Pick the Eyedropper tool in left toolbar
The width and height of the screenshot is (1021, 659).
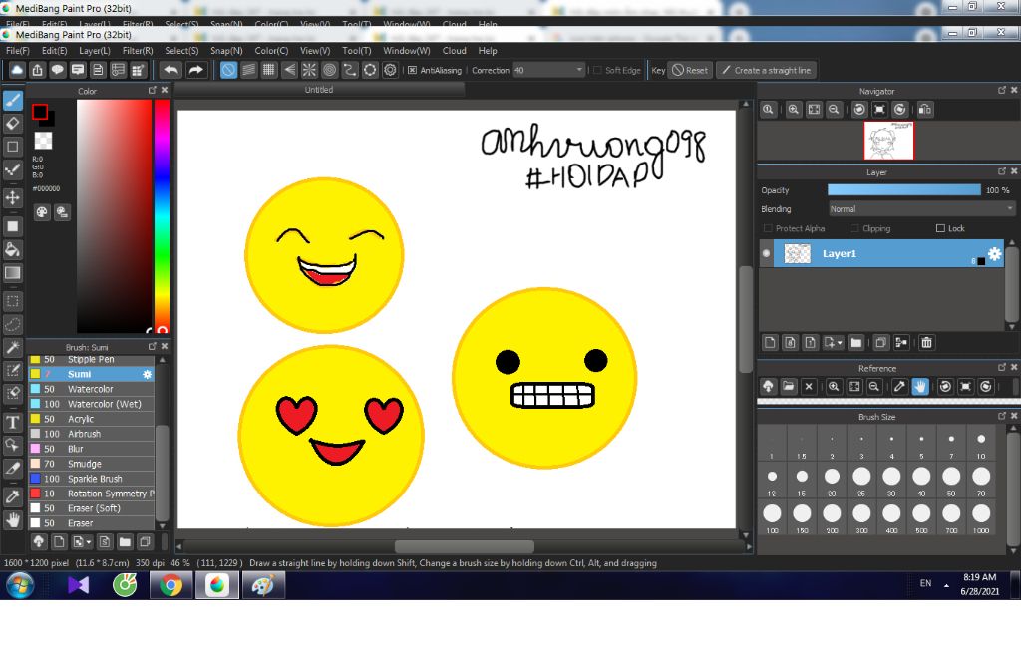tap(12, 496)
